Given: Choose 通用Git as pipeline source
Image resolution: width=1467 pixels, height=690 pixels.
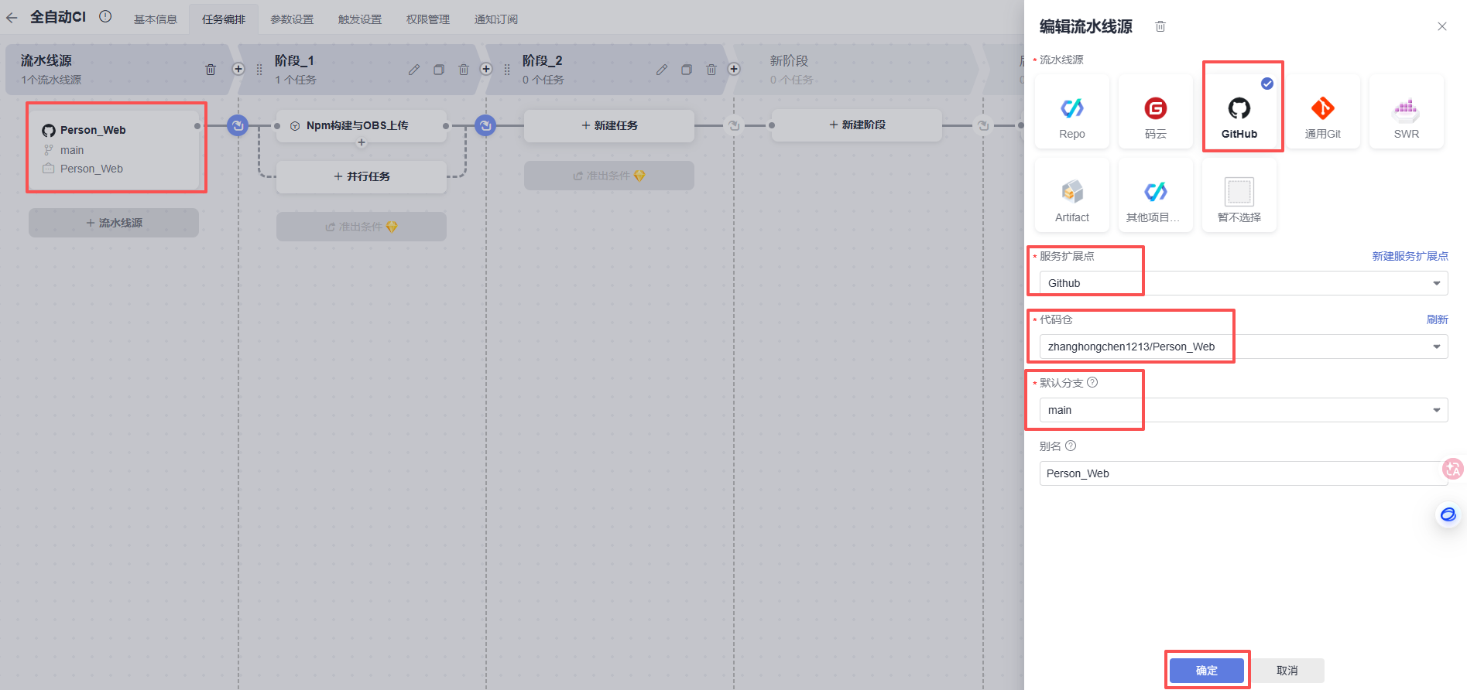Looking at the screenshot, I should [1323, 112].
